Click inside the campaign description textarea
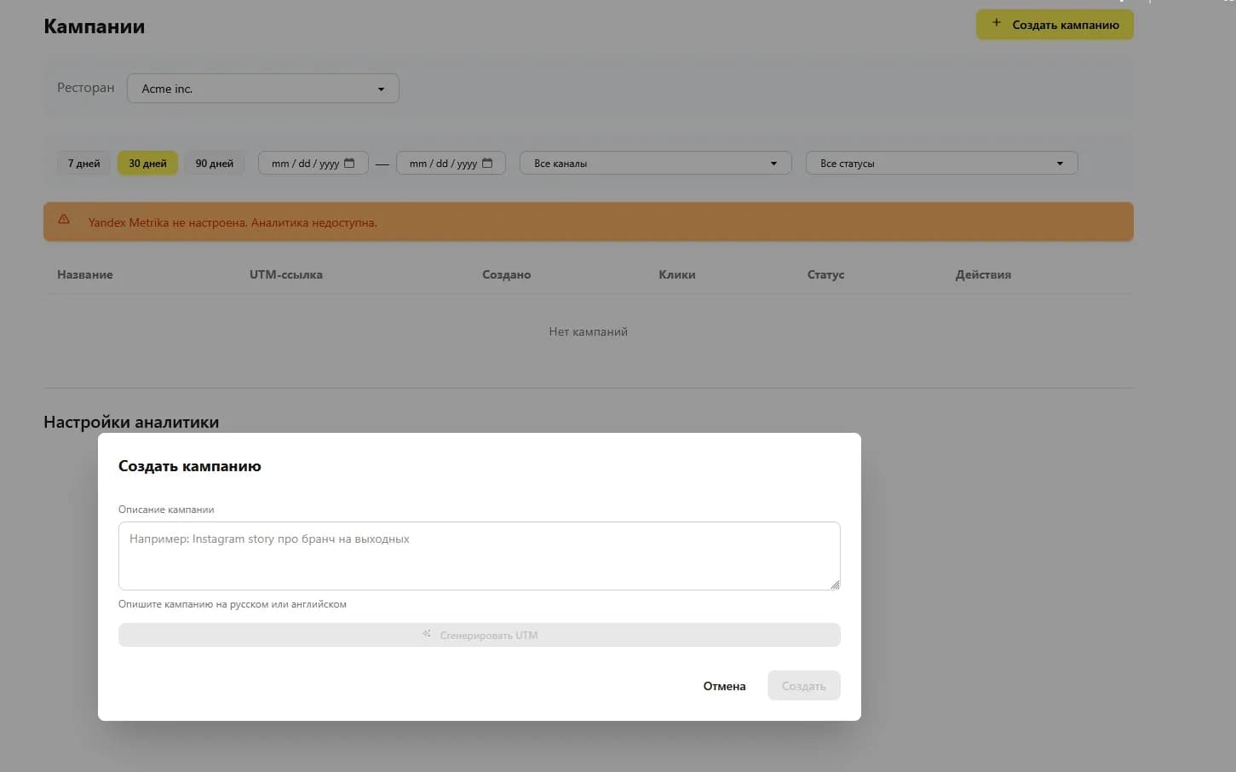Screen dimensions: 1236x772 479,554
